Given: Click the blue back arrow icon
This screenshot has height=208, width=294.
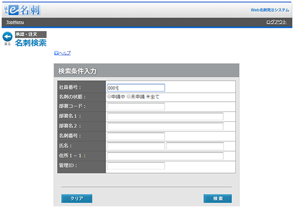Looking at the screenshot, I should pos(8,37).
